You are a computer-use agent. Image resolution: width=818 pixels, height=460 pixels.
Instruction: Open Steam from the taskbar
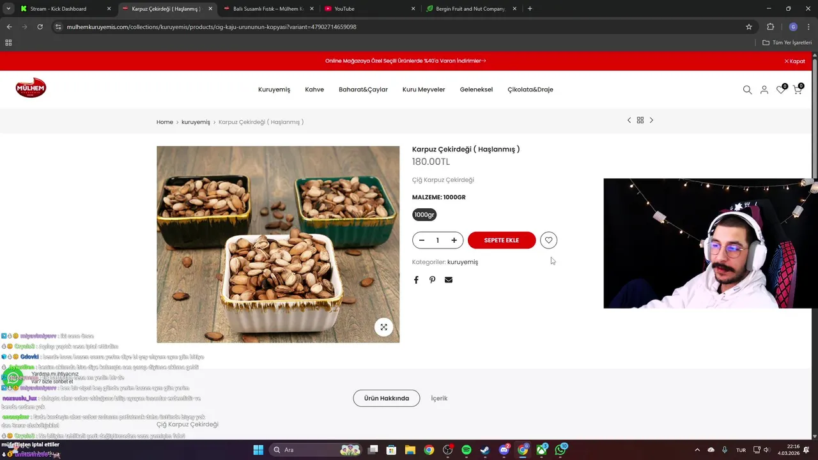pyautogui.click(x=485, y=450)
